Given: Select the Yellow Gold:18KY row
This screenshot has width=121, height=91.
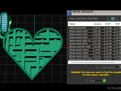Looking at the screenshot, I should click(x=95, y=37).
